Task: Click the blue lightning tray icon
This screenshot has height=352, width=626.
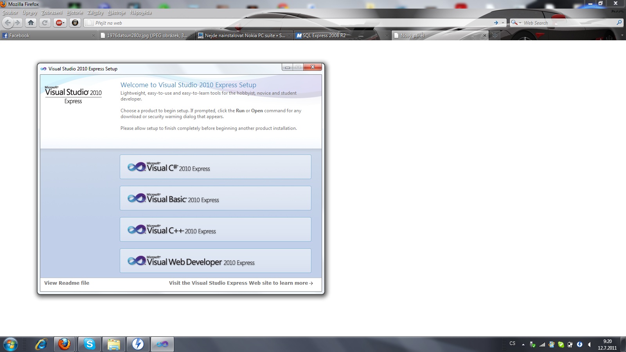Action: pos(580,345)
